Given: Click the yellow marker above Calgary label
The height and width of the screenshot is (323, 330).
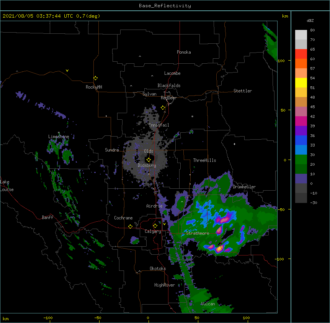Looking at the screenshot, I should click(155, 226).
